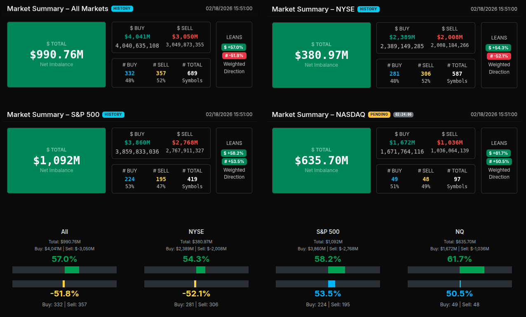Select the NYSE # -52.1% red lean badge

pos(499,56)
